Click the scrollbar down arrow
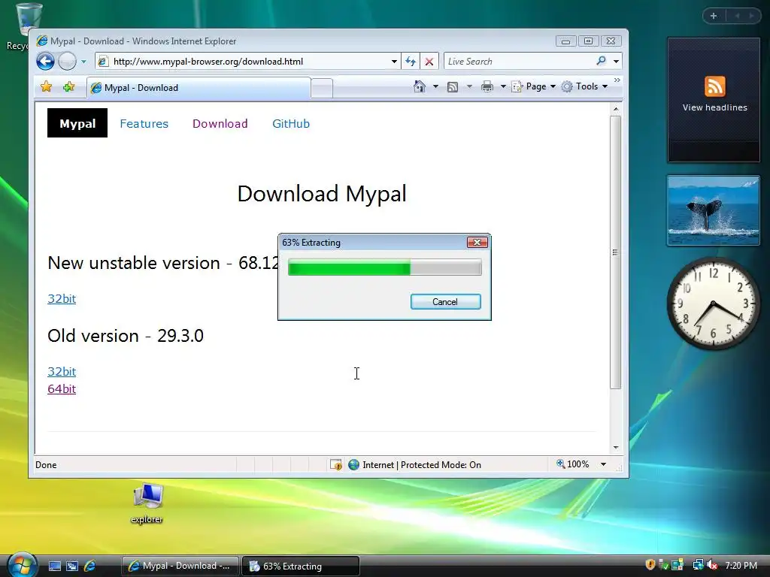Viewport: 770px width, 577px height. pos(615,448)
